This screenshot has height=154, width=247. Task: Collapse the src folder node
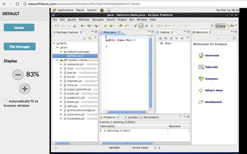pos(58,47)
